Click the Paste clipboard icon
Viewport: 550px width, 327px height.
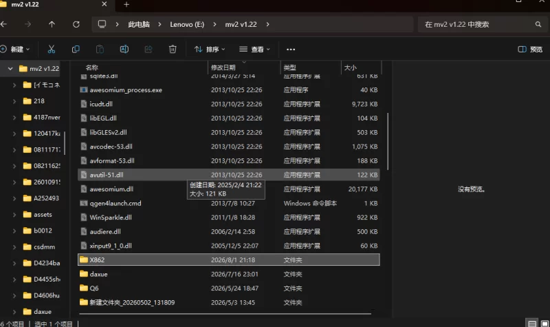point(100,49)
